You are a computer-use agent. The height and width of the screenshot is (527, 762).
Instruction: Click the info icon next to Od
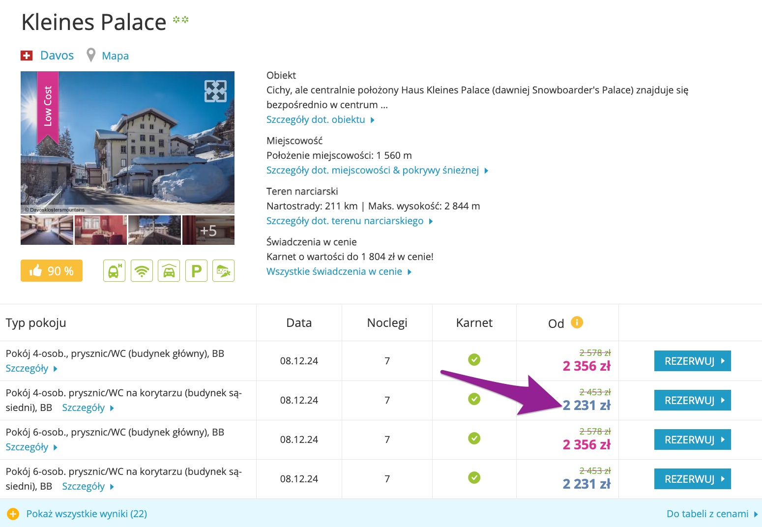click(x=577, y=322)
